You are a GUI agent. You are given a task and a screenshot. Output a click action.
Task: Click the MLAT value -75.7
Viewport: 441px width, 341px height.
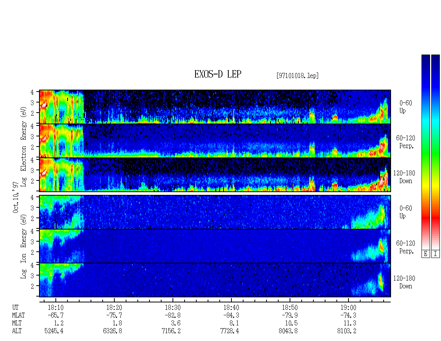[x=114, y=315]
